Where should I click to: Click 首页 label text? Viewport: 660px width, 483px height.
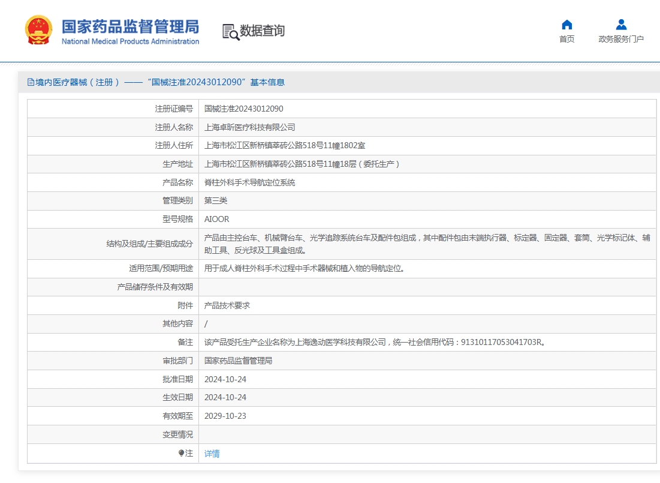(x=566, y=39)
